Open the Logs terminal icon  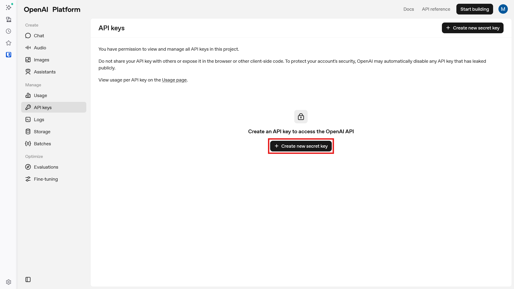click(x=28, y=120)
